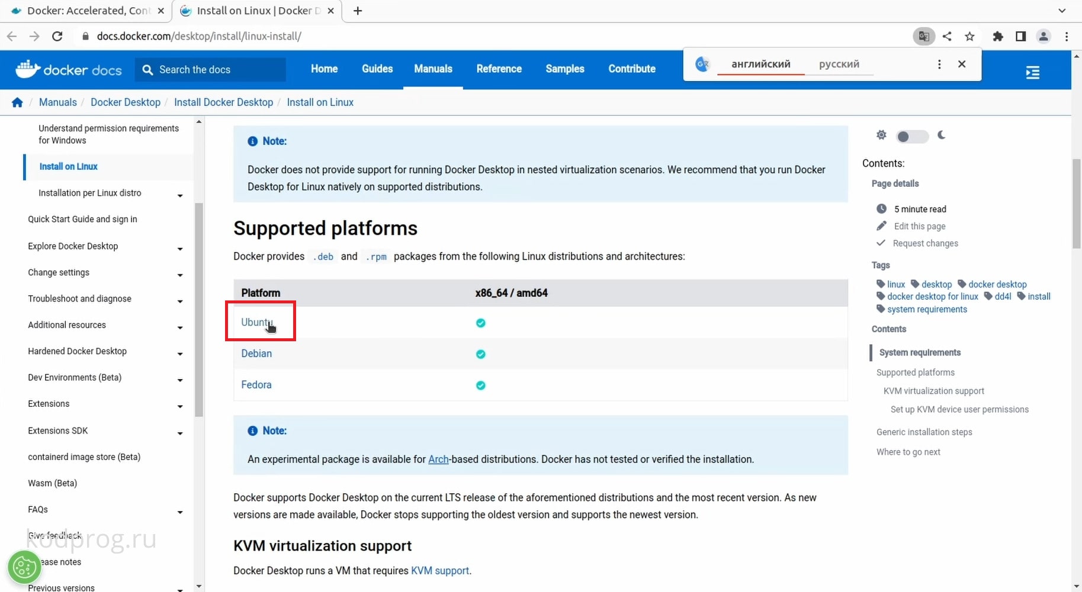Click the site lock icon
This screenshot has height=592, width=1082.
86,36
